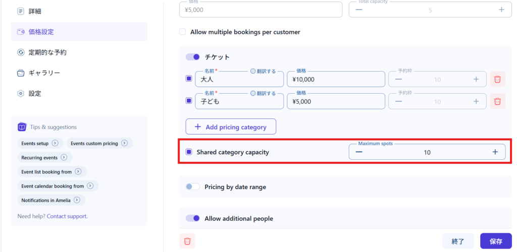Click Add pricing category button
The width and height of the screenshot is (517, 252).
[x=231, y=127]
